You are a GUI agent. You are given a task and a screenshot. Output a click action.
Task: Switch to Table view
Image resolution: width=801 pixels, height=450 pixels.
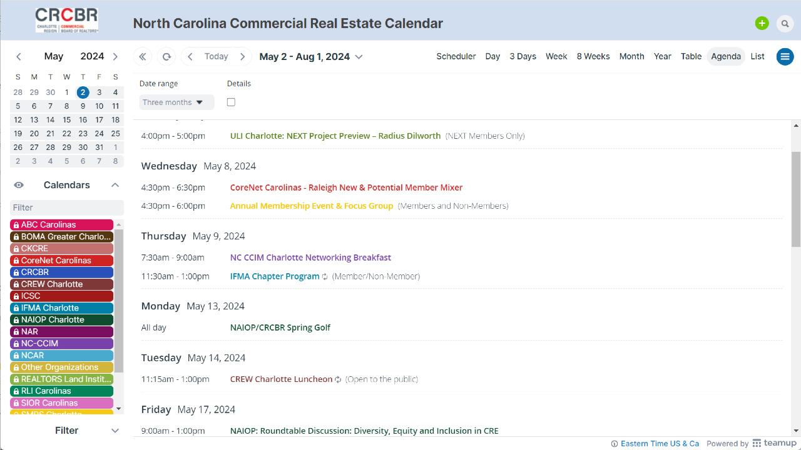[691, 56]
